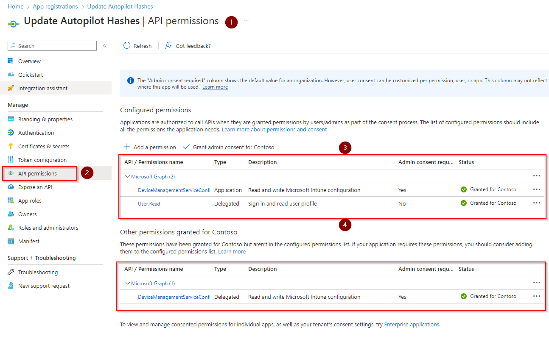Click the Expose an API cloud icon
Screen dimensions: 549x345
coord(11,187)
